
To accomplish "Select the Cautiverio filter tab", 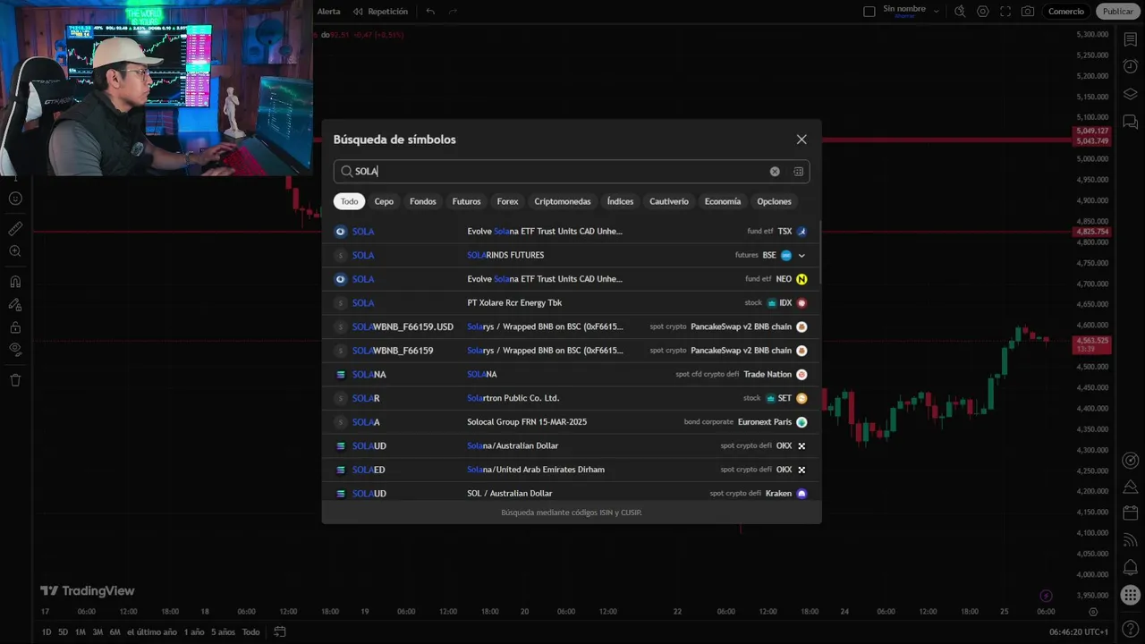I will pos(669,201).
